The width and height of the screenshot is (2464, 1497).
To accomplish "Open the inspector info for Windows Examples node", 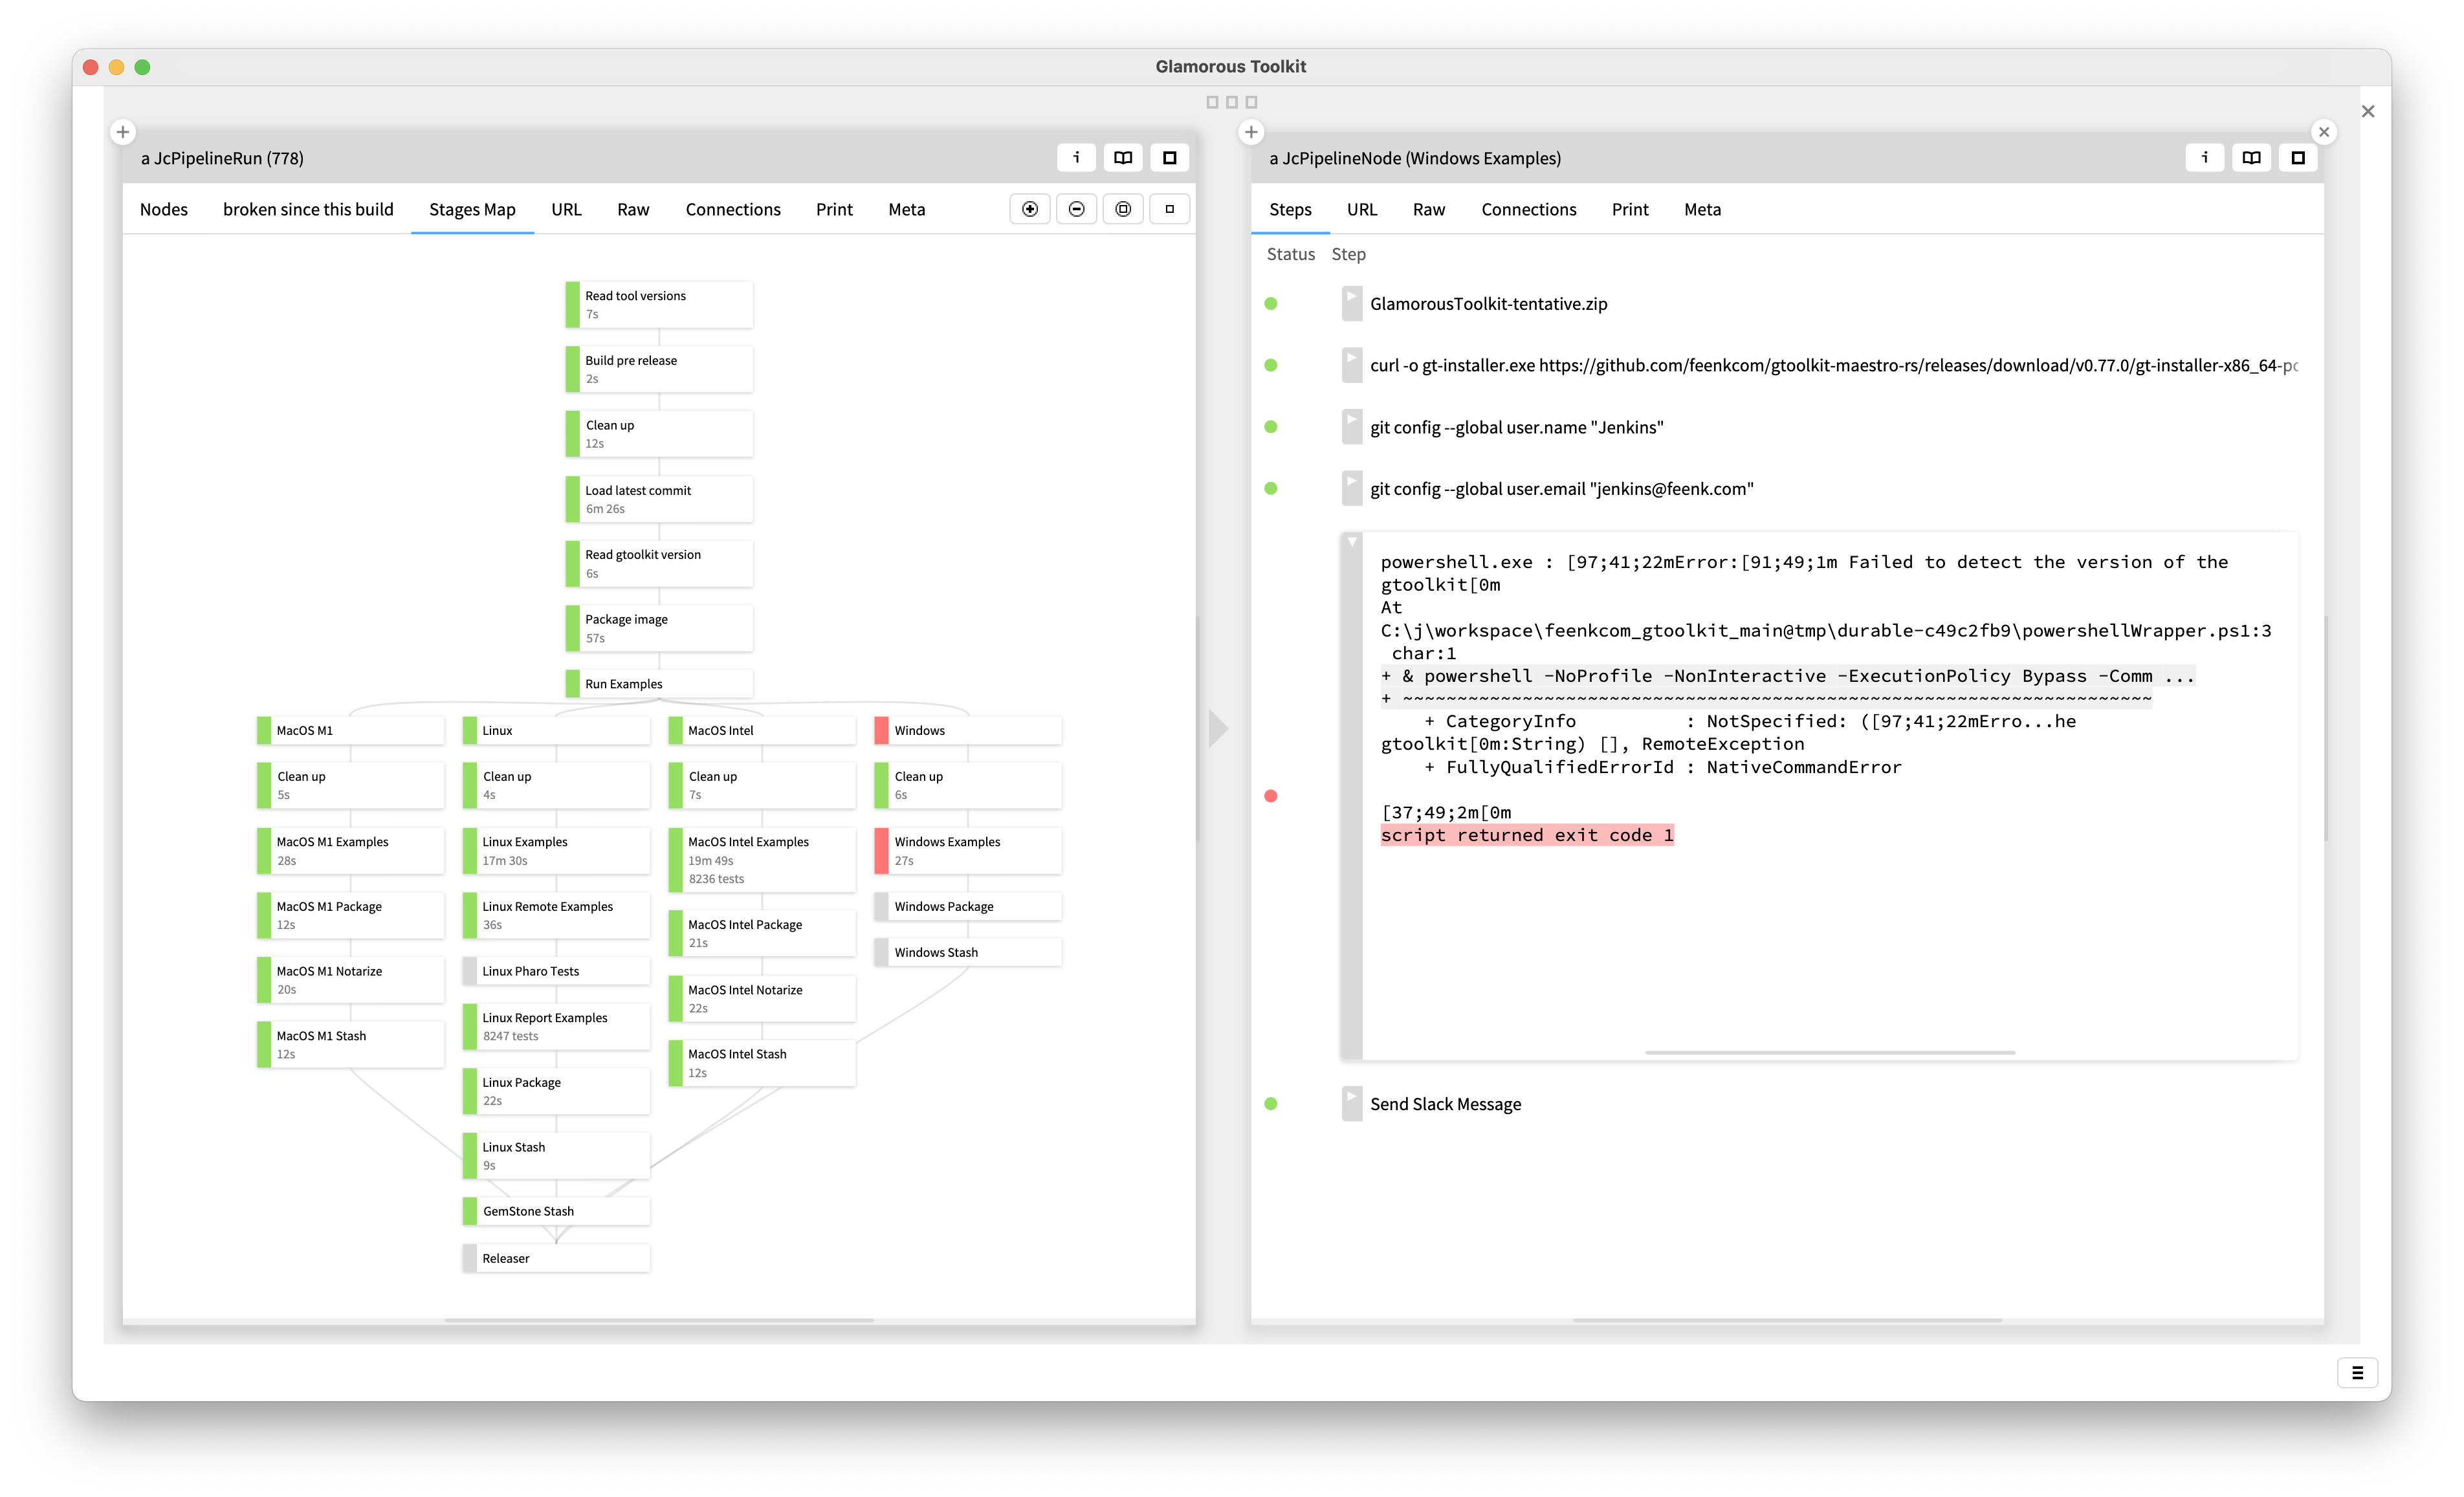I will pyautogui.click(x=2205, y=157).
